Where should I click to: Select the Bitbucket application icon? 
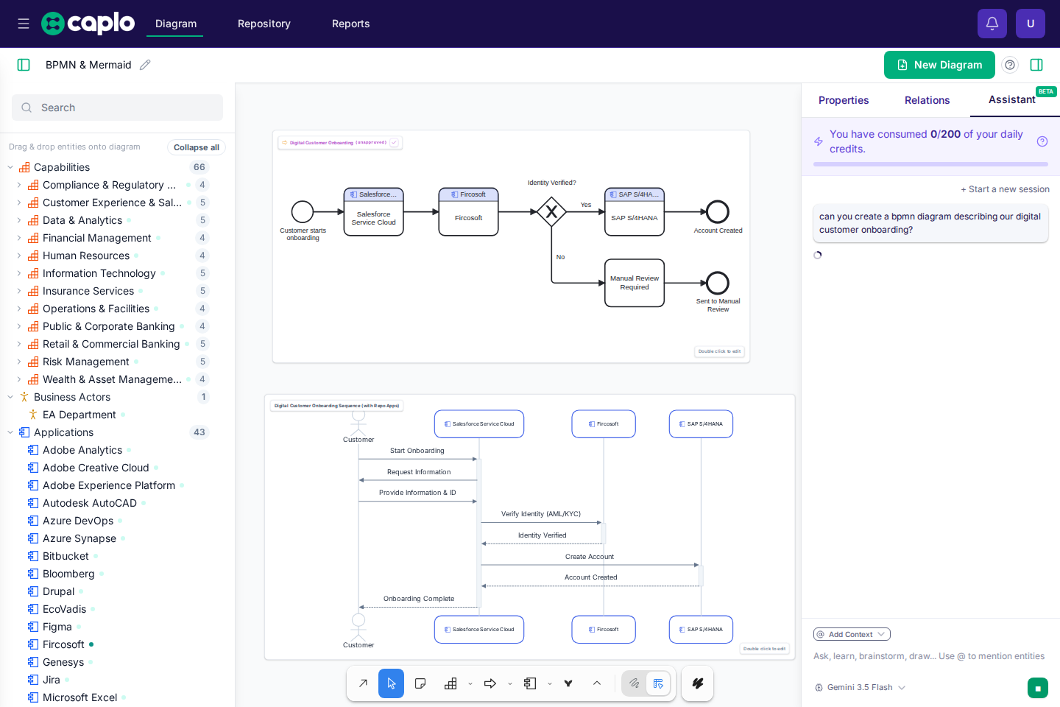33,556
